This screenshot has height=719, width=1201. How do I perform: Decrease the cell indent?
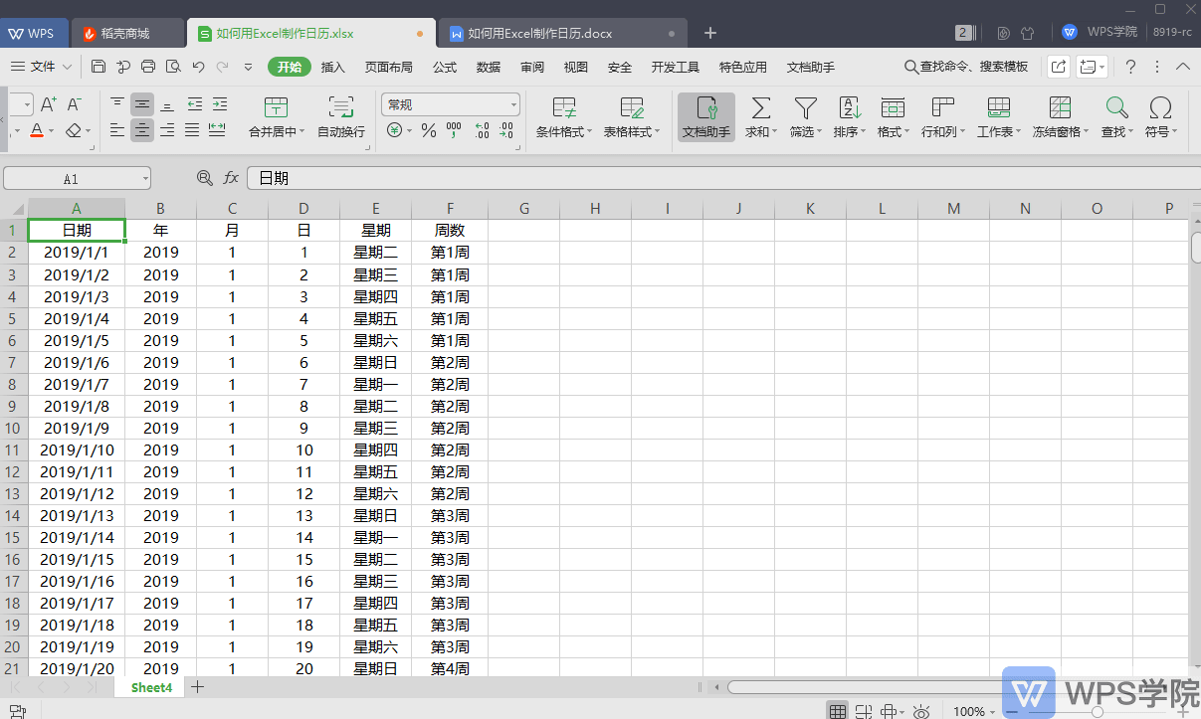(194, 104)
